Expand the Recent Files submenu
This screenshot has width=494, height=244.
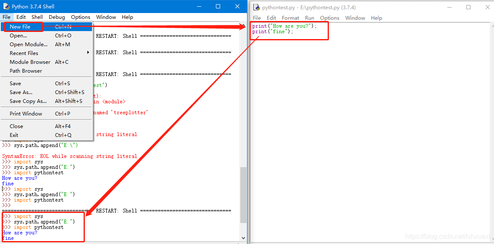tap(47, 53)
